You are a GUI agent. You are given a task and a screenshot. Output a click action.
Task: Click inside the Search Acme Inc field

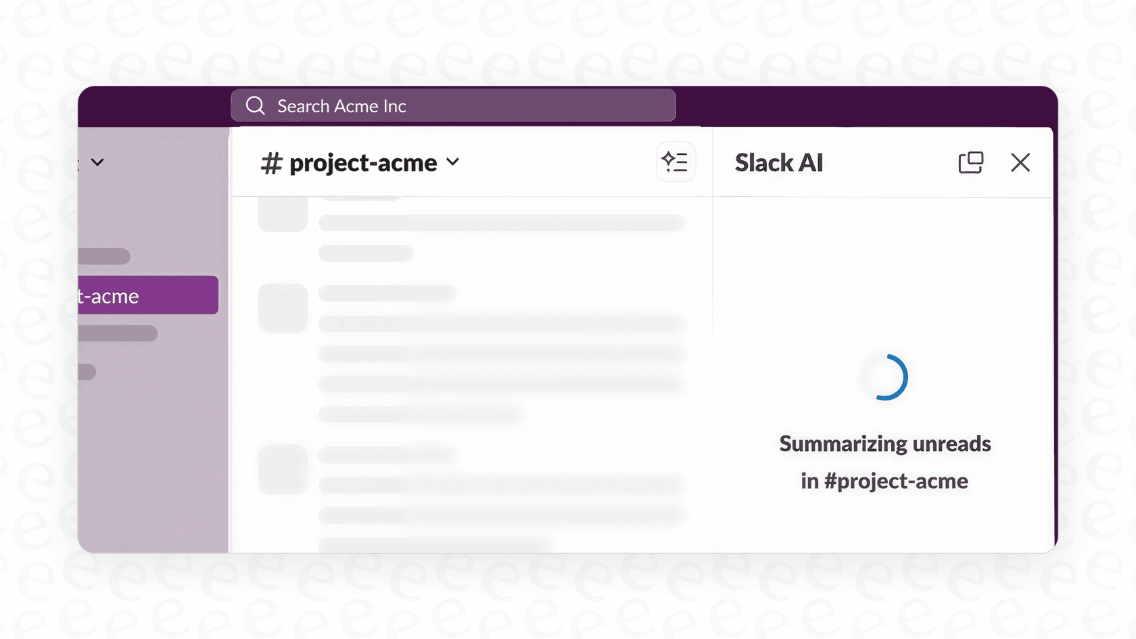(x=453, y=105)
